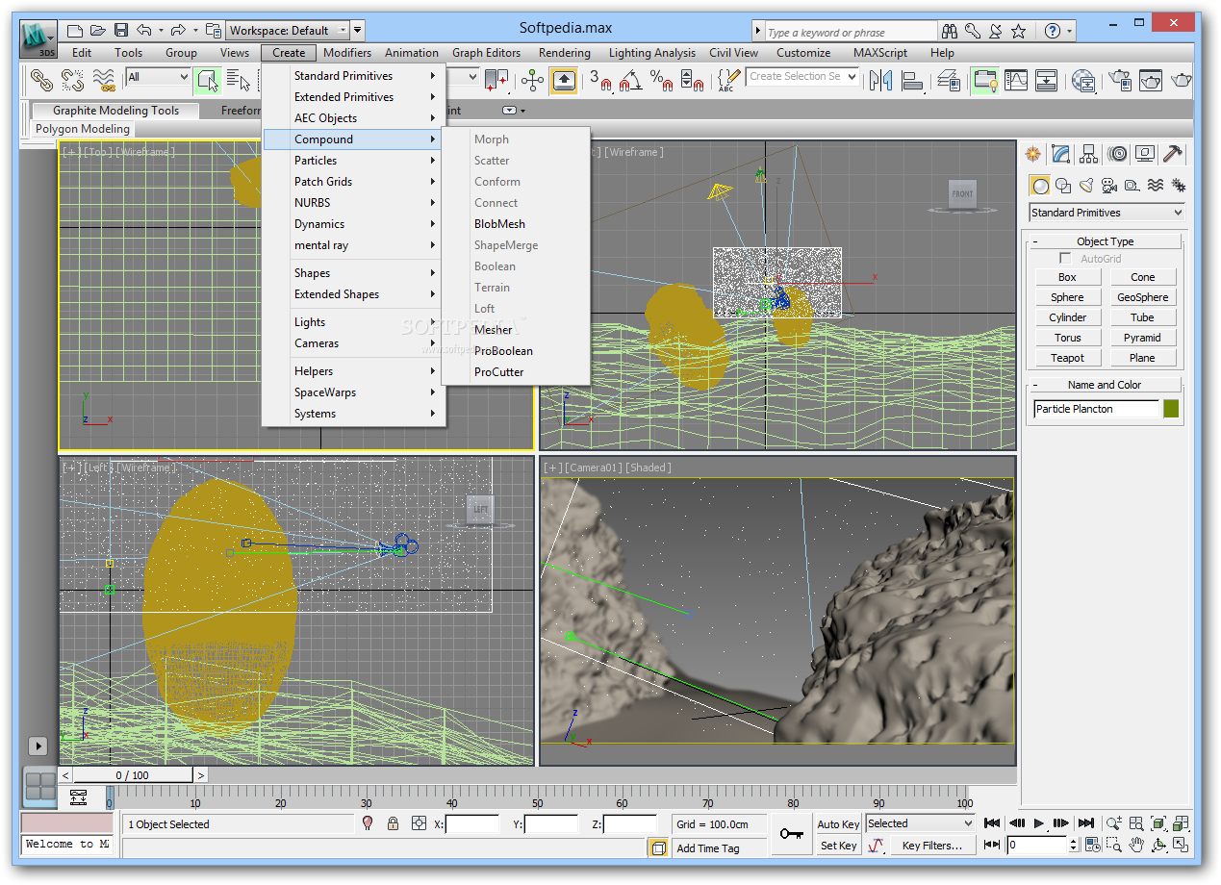This screenshot has width=1221, height=885.
Task: Toggle Absolute/Offset transform type-in mode
Action: tap(419, 823)
